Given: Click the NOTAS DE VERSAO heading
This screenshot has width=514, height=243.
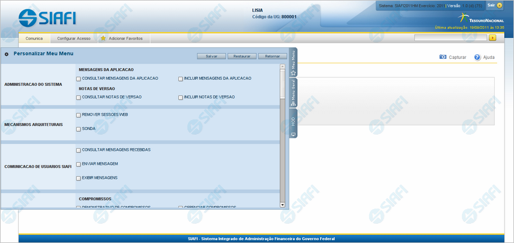Looking at the screenshot, I should pos(97,89).
